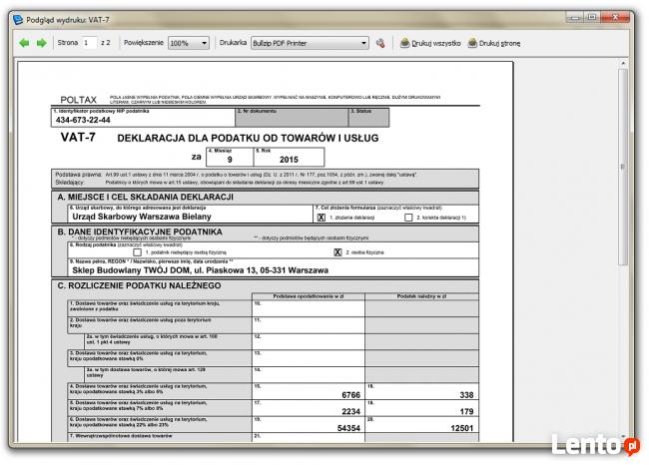Check 'podatnik niebędący osobą fizyczną' box
Viewport: 649px width, 465px height.
coord(137,252)
